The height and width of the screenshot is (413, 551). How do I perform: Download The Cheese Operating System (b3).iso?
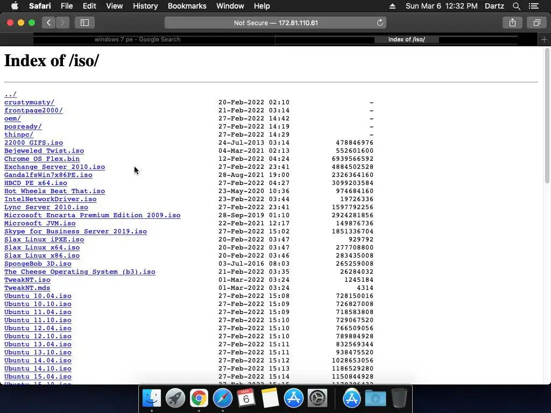pos(80,272)
